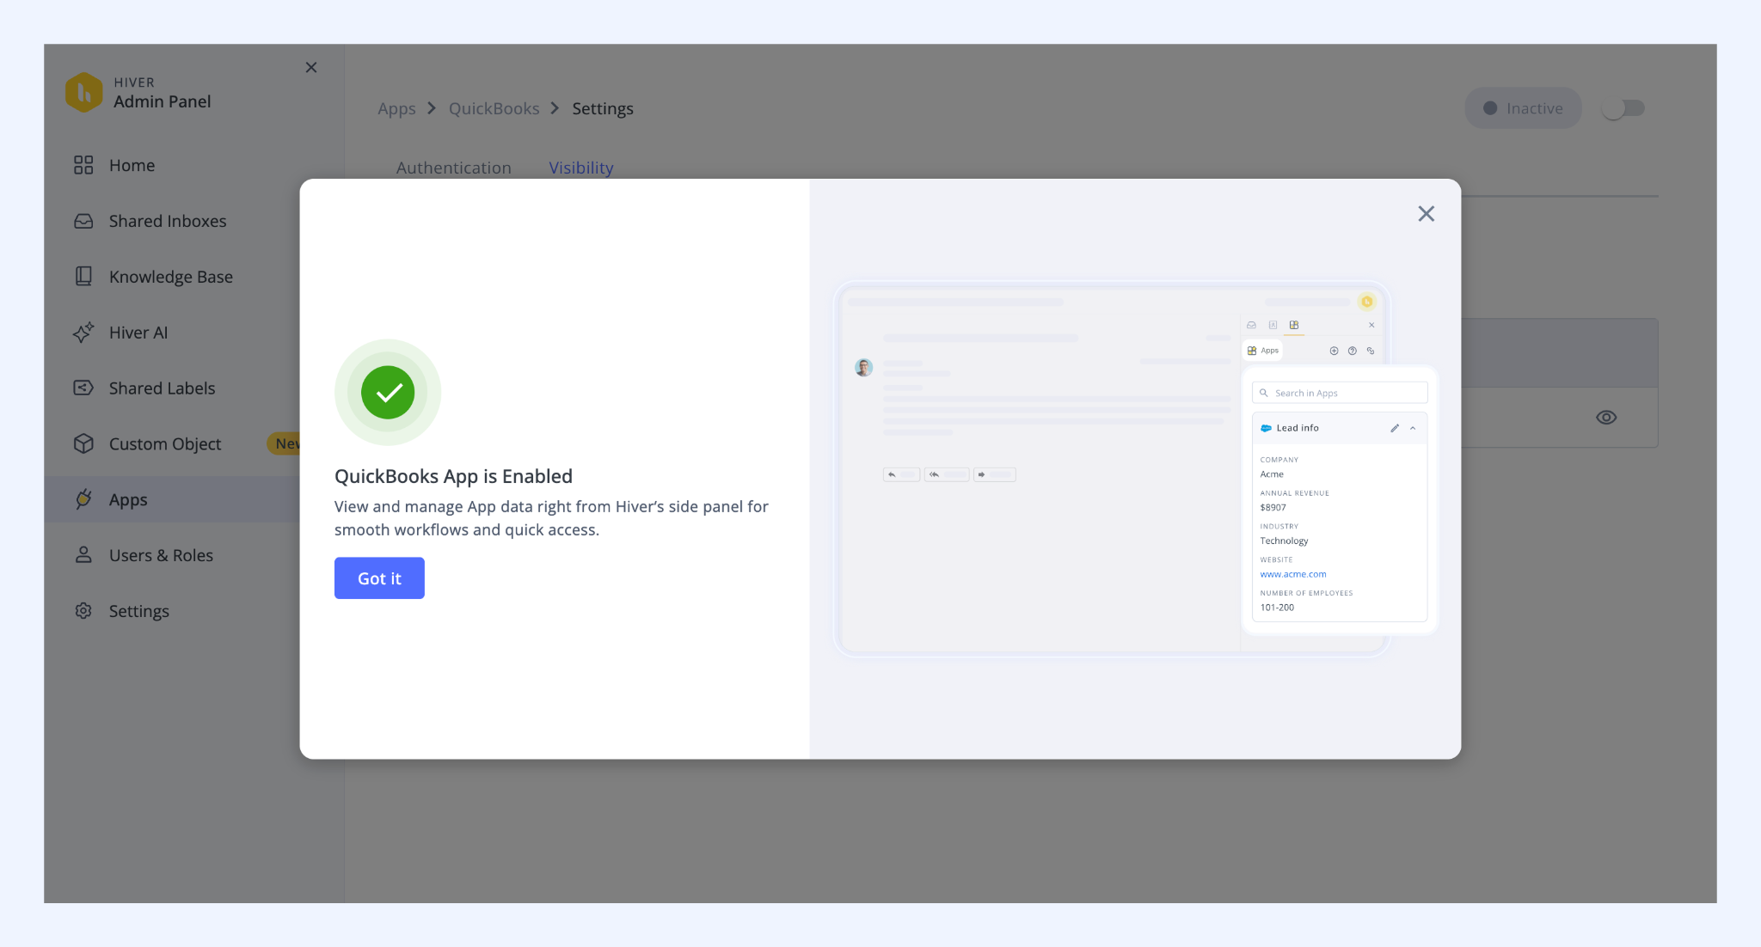Click the Lead info pencil edit icon

[x=1395, y=428]
